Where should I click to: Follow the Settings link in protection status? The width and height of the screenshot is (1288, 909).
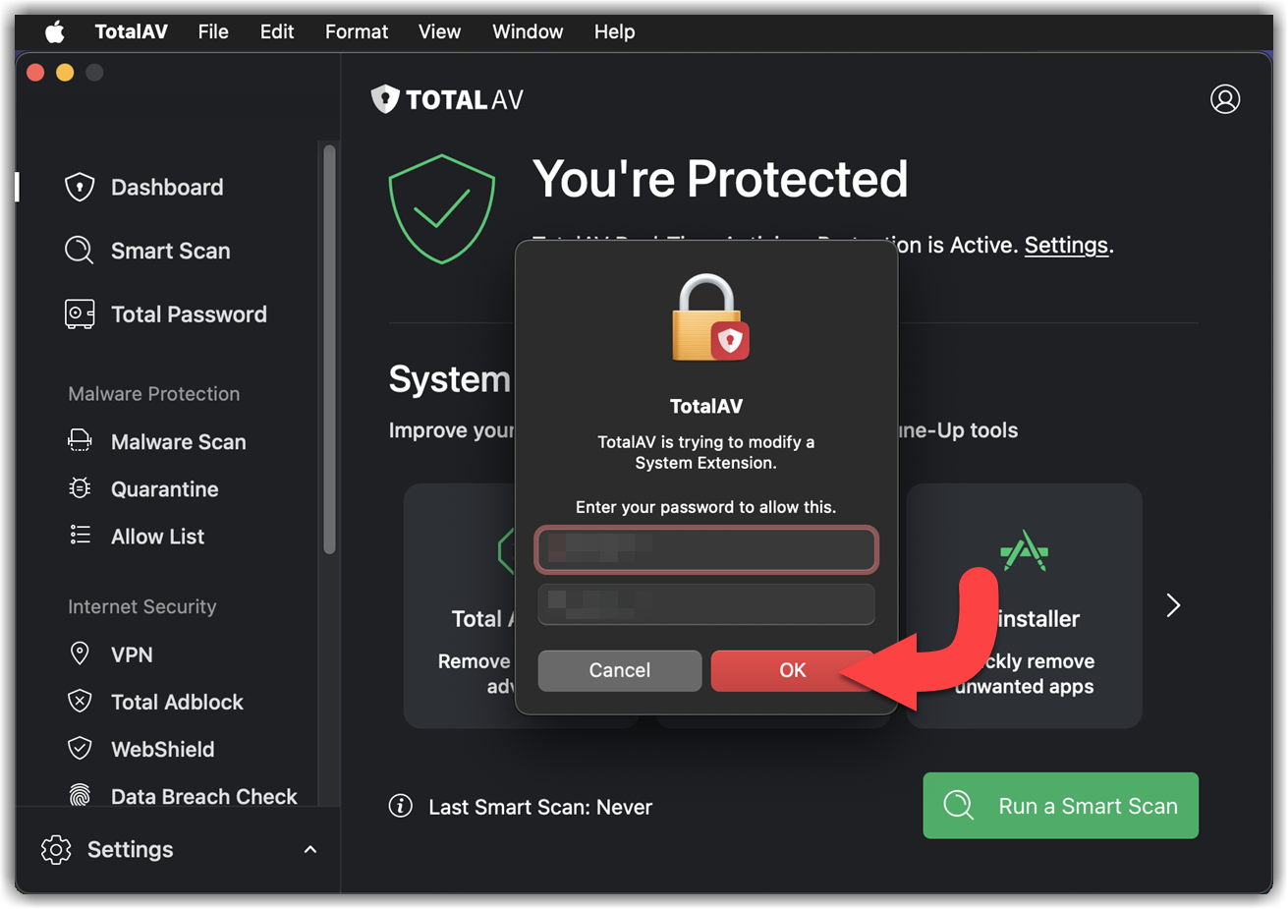[x=1066, y=245]
